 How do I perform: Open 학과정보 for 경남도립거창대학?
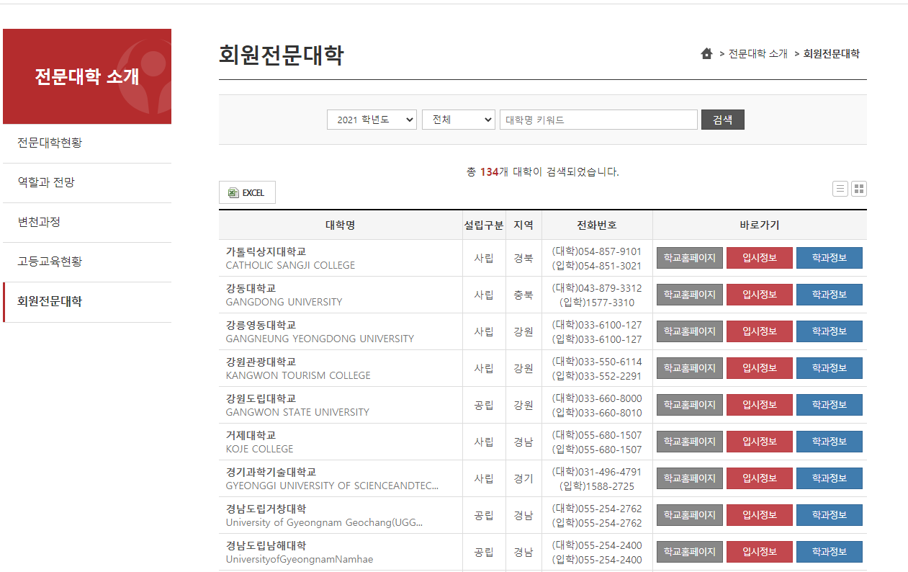pos(829,515)
